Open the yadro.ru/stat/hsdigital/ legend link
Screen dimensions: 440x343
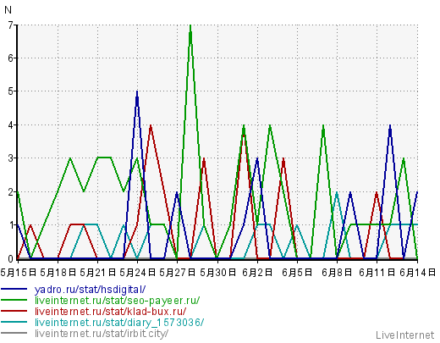pos(90,290)
